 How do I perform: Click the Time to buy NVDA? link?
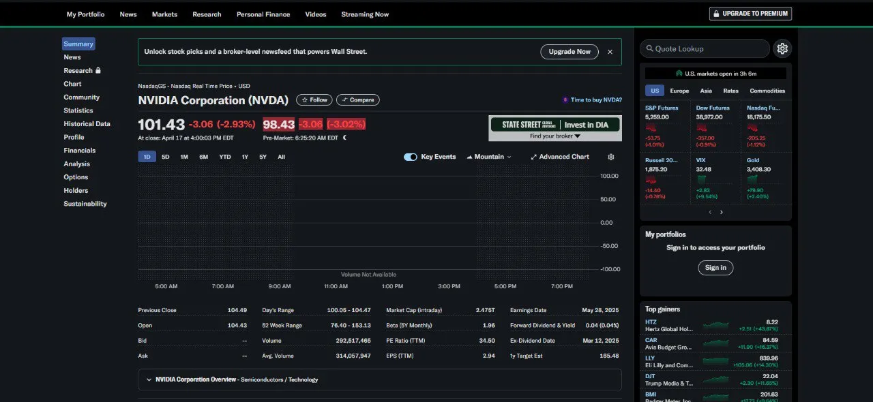596,99
